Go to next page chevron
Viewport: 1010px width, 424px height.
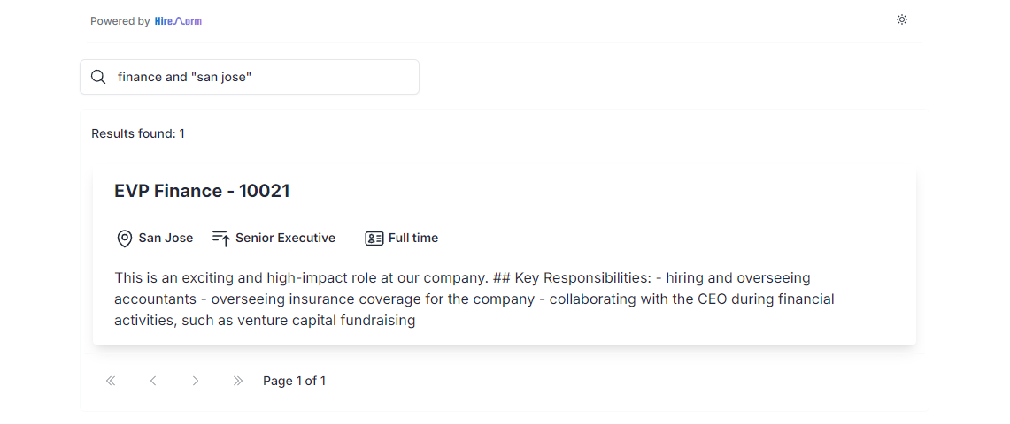[195, 381]
